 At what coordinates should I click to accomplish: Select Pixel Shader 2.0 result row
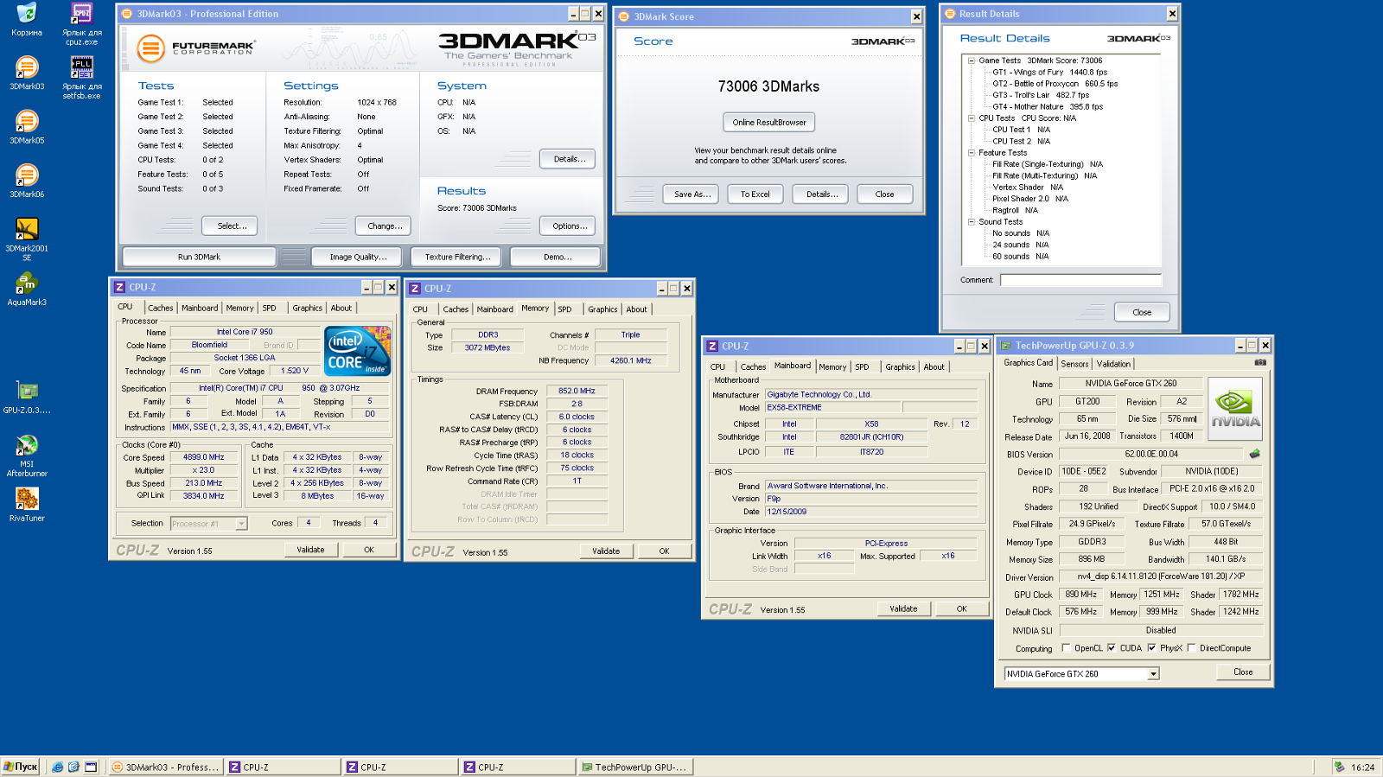[x=1029, y=198]
